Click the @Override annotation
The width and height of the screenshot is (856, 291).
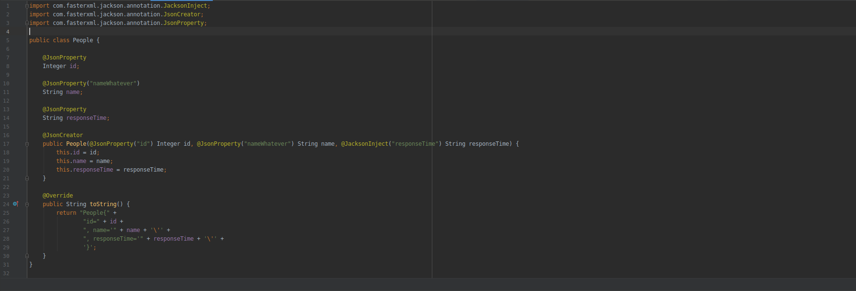58,196
